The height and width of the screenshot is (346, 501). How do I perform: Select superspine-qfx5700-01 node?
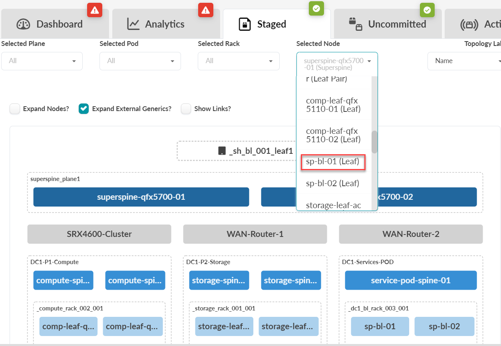[x=141, y=197]
